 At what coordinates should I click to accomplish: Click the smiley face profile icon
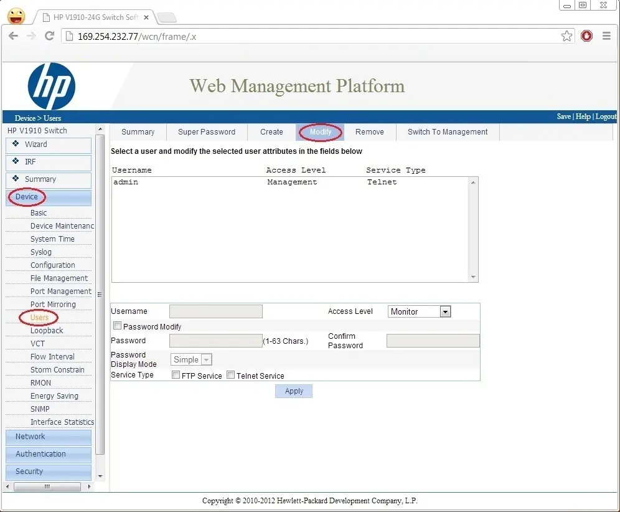click(16, 16)
